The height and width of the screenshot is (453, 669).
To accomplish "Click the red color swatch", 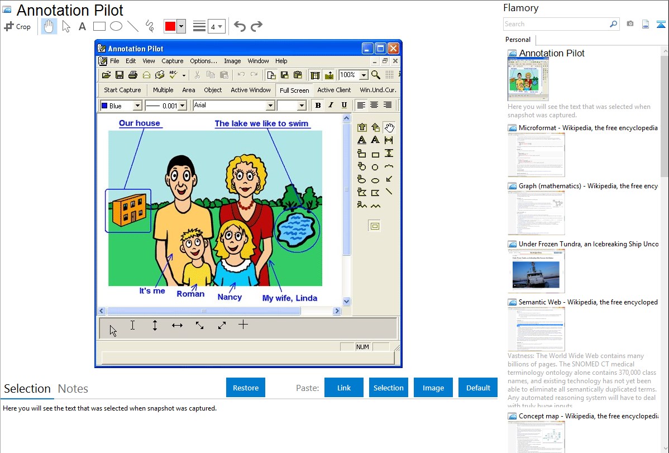I will (x=170, y=26).
